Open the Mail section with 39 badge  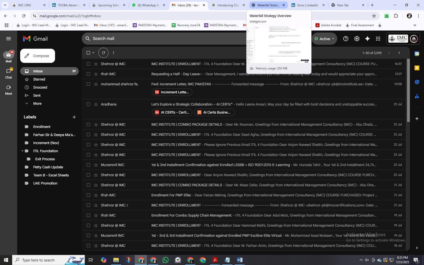point(9,57)
